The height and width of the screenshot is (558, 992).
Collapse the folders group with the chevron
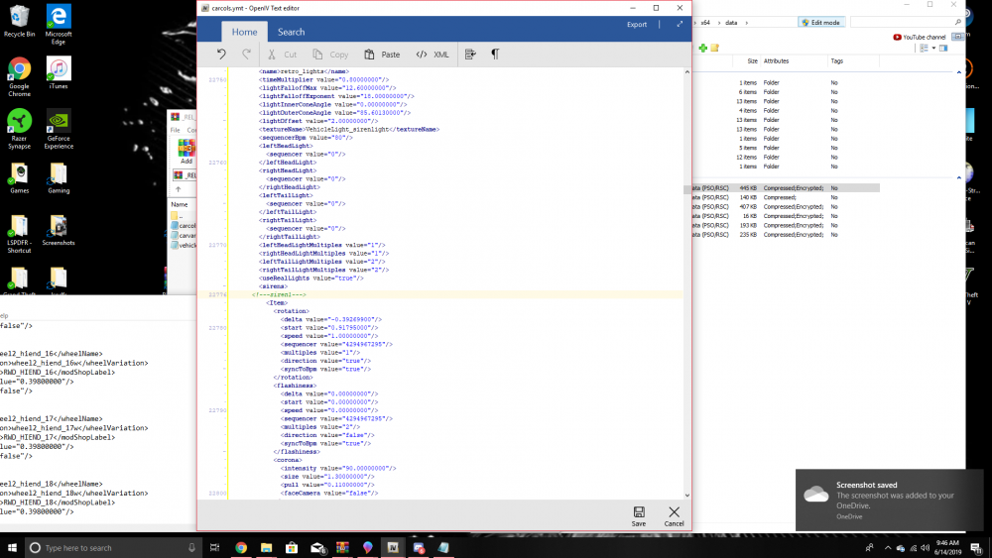tap(959, 72)
